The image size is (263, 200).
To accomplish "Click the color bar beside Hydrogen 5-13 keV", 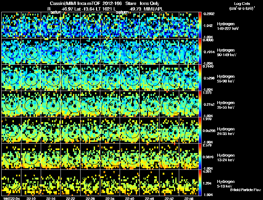I will 200,183.
